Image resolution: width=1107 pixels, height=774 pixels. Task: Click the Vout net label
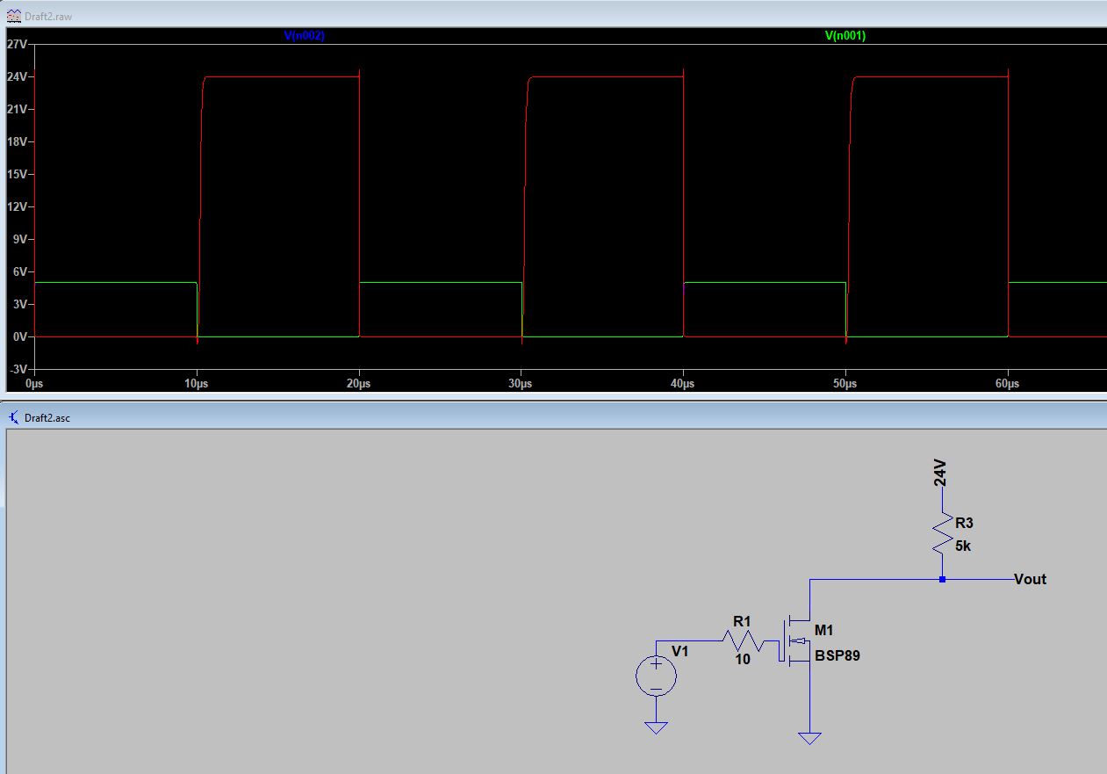click(x=1030, y=580)
